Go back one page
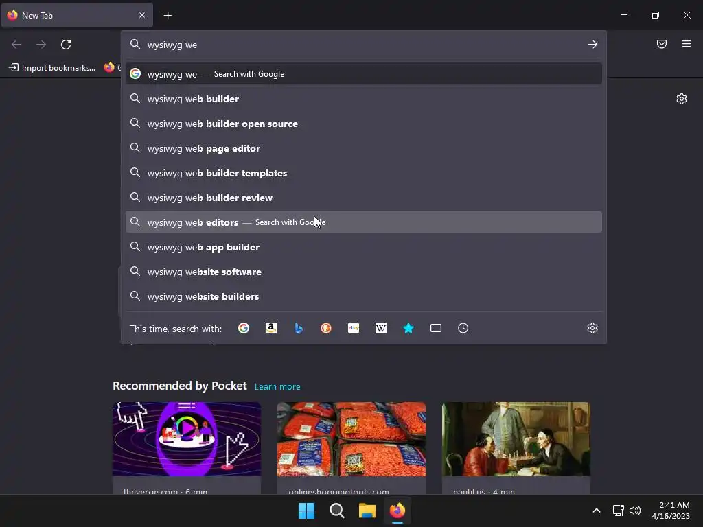The height and width of the screenshot is (527, 703). 16,45
